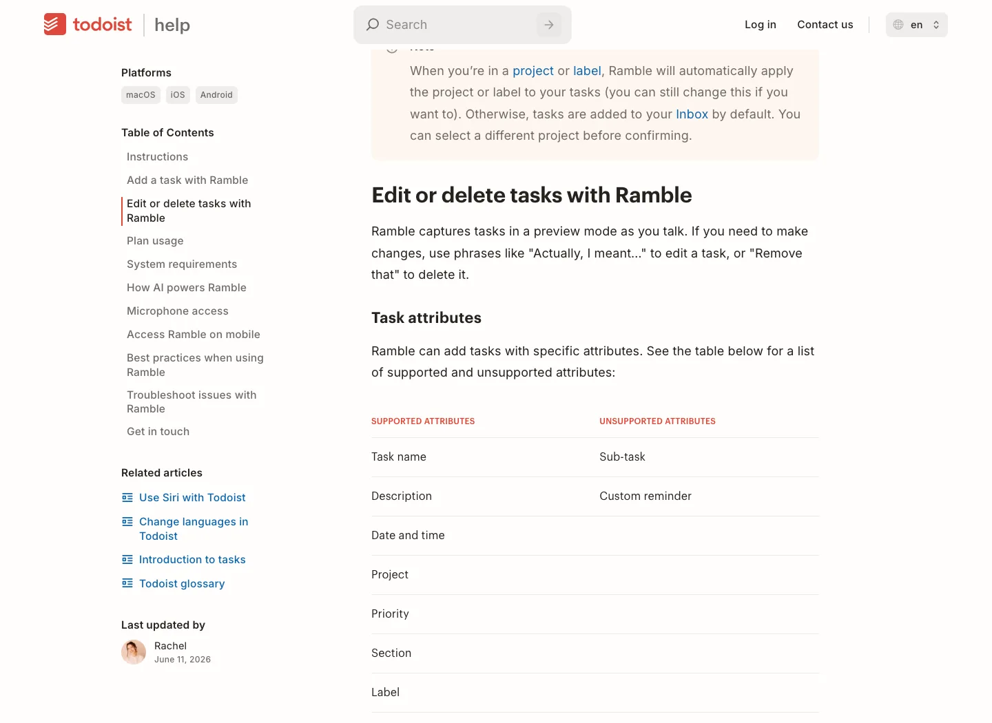Jump to Best practices when using Ramble
Screen dimensions: 992x723
tap(195, 365)
